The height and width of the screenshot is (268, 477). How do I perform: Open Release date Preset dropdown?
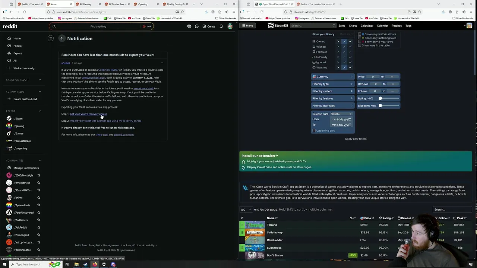click(x=341, y=114)
